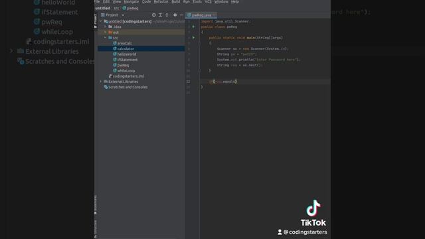Collapse the src folder
Viewport: 425px width, 239px height.
tap(106, 38)
